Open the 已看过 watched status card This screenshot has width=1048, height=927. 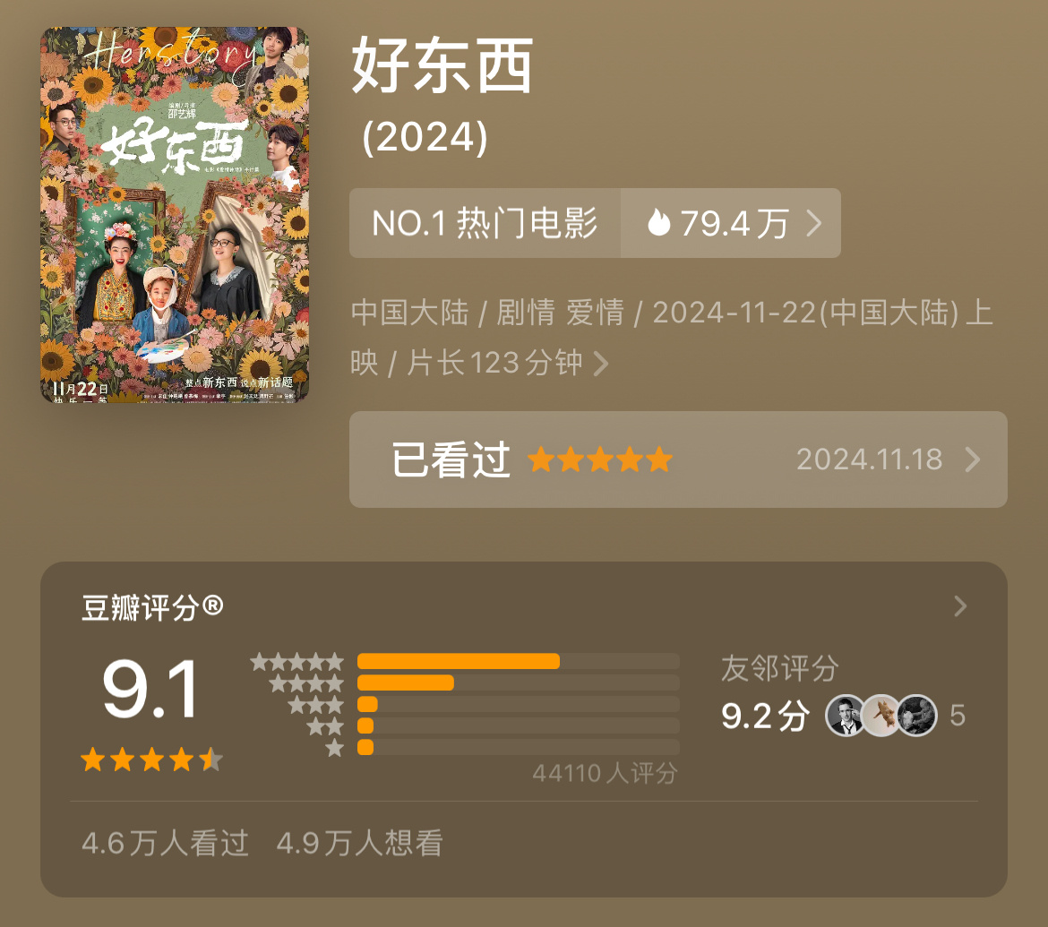click(678, 459)
